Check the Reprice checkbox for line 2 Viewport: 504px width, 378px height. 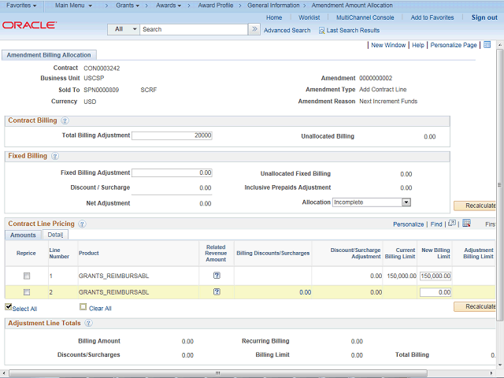pos(27,291)
